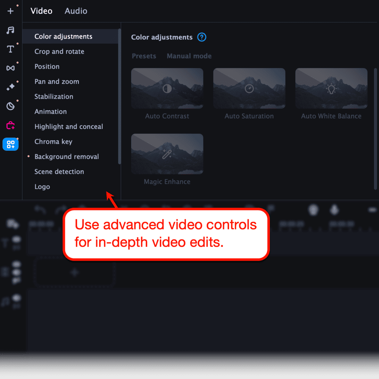Apply the Auto White Balance preset
The height and width of the screenshot is (379, 379).
pyautogui.click(x=331, y=89)
